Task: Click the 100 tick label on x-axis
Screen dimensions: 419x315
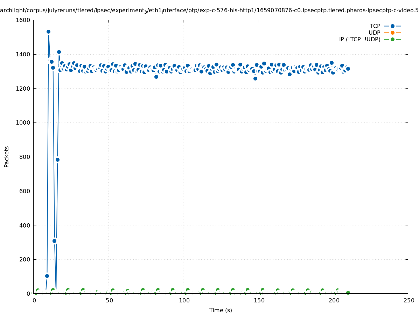Action: [184, 301]
